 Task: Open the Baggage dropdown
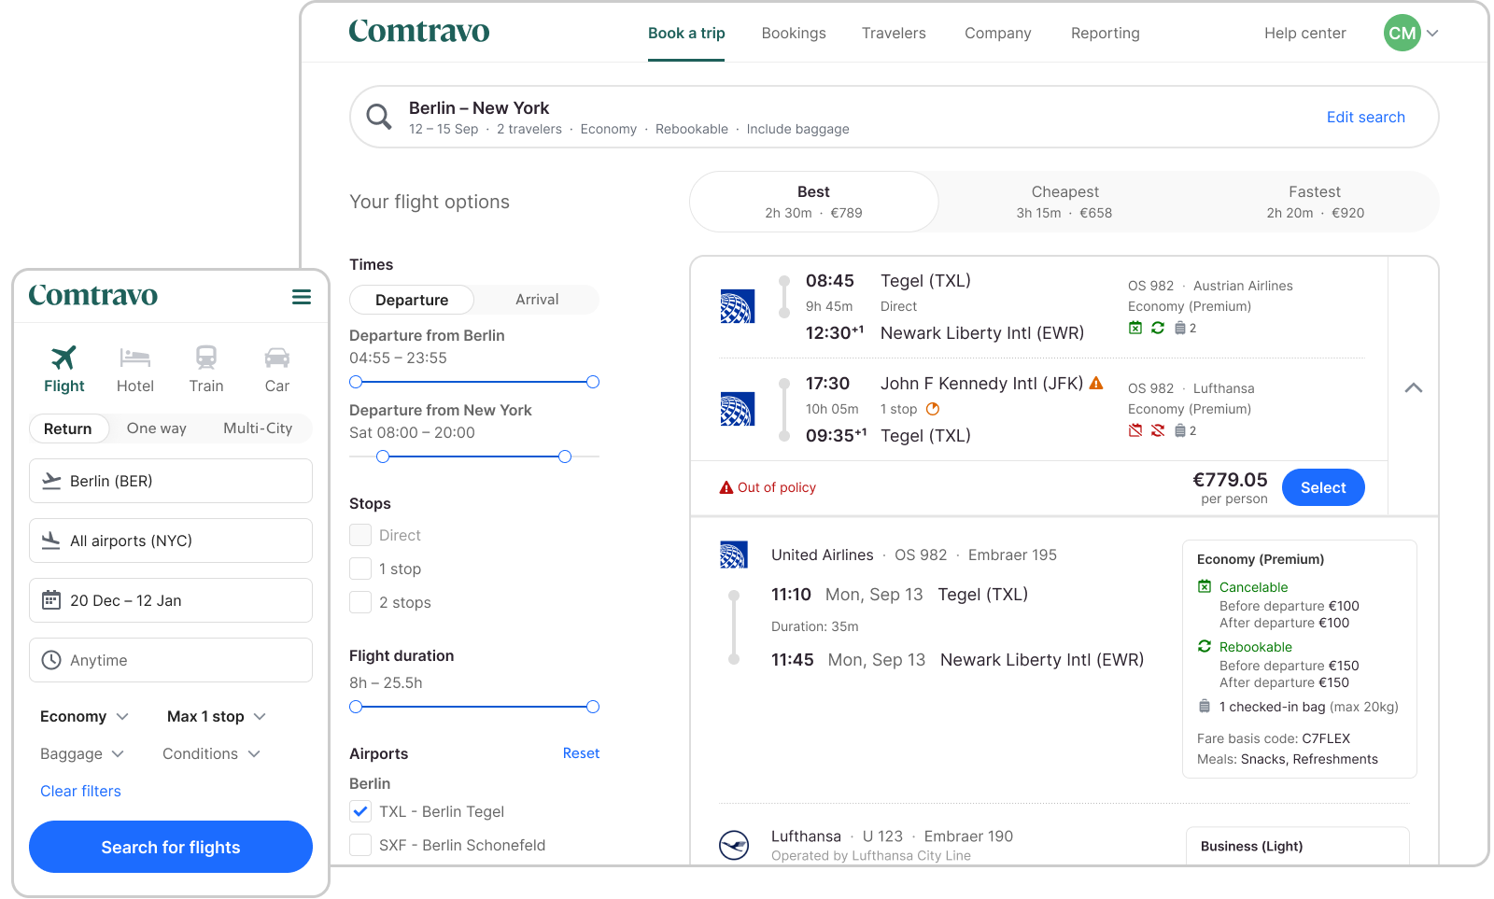[82, 754]
